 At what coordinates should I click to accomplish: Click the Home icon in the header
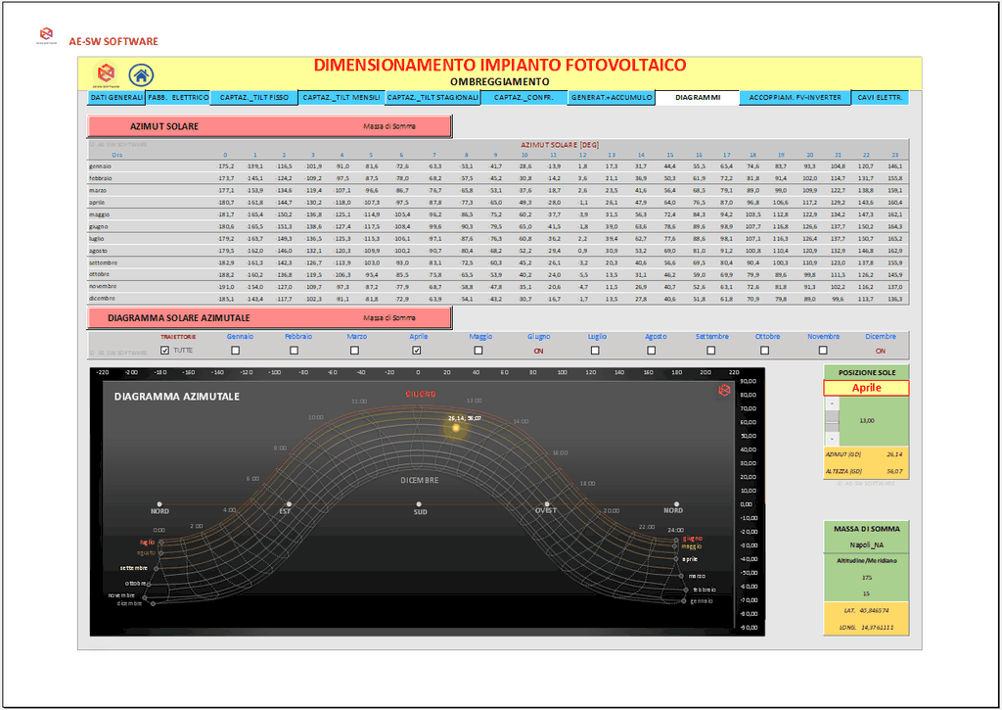pos(141,74)
